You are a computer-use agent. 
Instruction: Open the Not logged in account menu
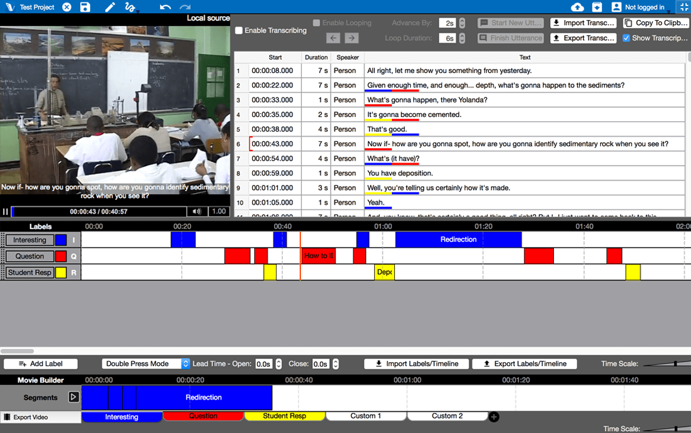coord(638,7)
